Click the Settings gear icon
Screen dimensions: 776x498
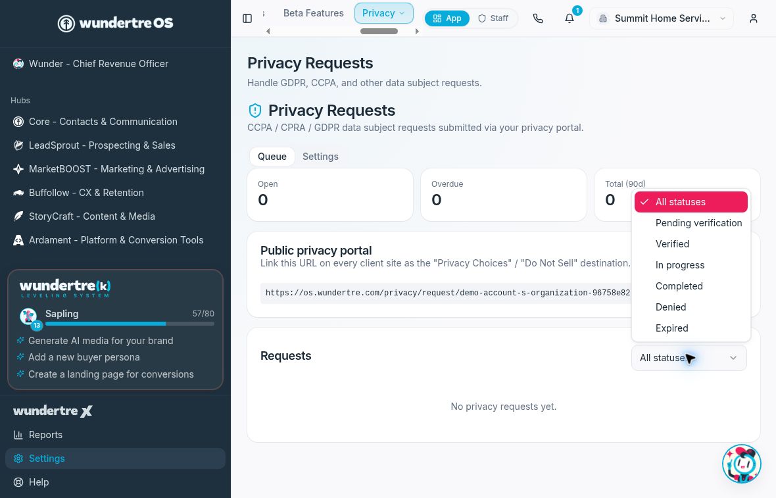tap(18, 459)
